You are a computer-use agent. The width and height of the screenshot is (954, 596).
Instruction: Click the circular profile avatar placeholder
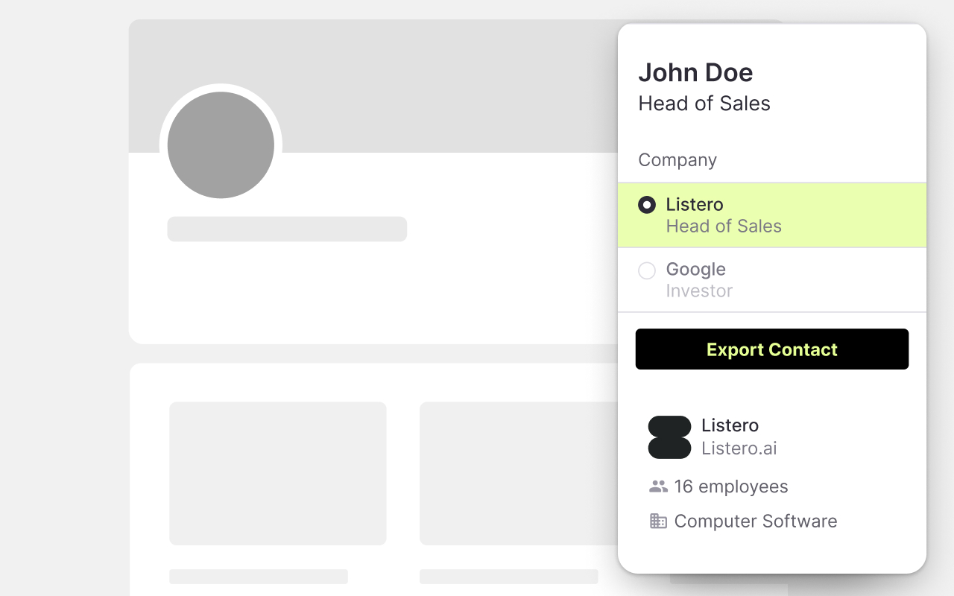tap(221, 145)
